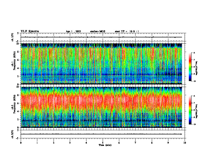Click time axis tick label "2"
The width and height of the screenshot is (208, 160).
point(54,143)
